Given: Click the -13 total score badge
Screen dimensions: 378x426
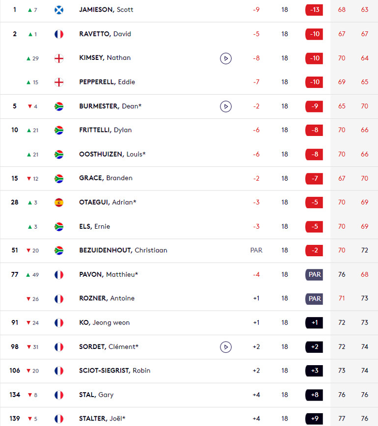Looking at the screenshot, I should tap(314, 10).
